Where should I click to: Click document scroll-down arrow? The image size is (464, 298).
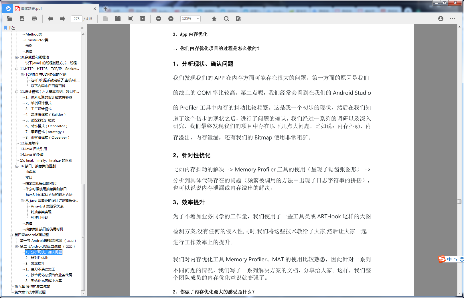(x=459, y=293)
